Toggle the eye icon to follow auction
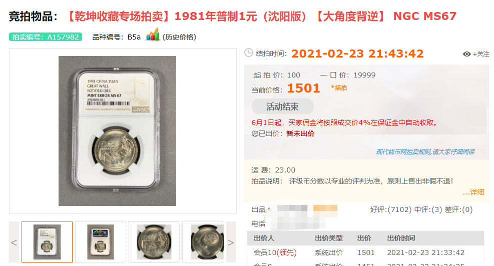The image size is (494, 266). 466,54
